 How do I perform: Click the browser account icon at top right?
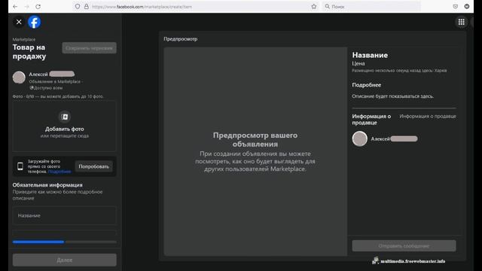click(x=467, y=7)
